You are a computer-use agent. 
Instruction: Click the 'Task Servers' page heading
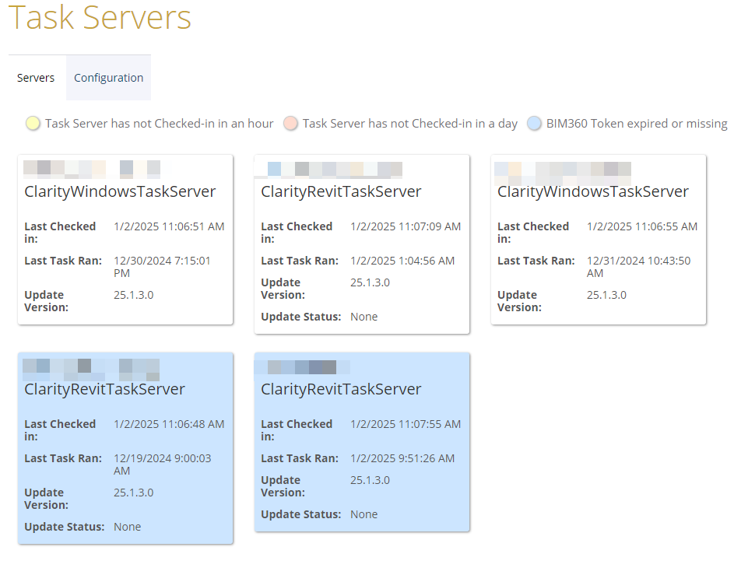pyautogui.click(x=100, y=18)
